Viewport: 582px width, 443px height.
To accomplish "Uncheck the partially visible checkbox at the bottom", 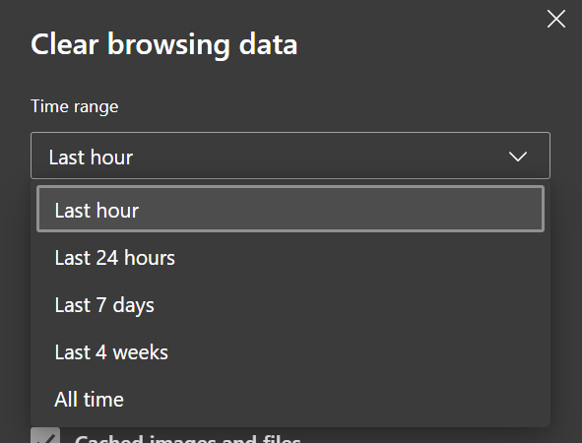I will click(x=45, y=436).
